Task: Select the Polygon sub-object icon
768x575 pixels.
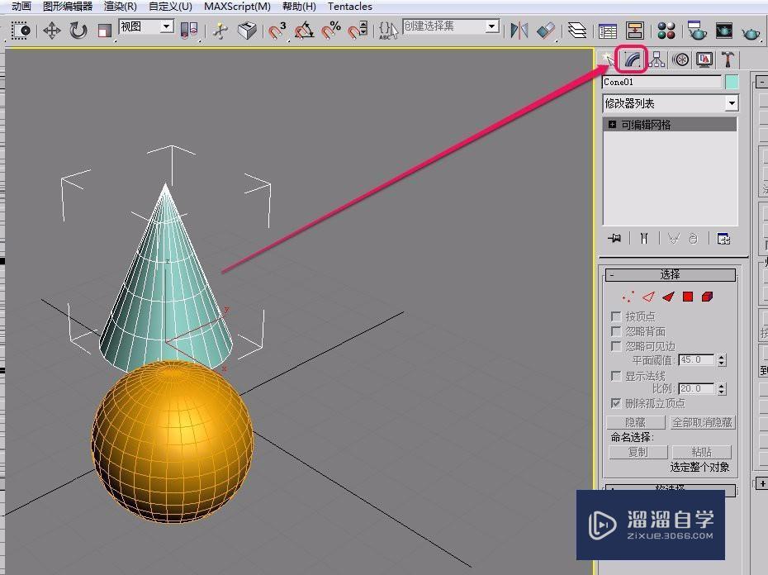Action: pos(689,296)
